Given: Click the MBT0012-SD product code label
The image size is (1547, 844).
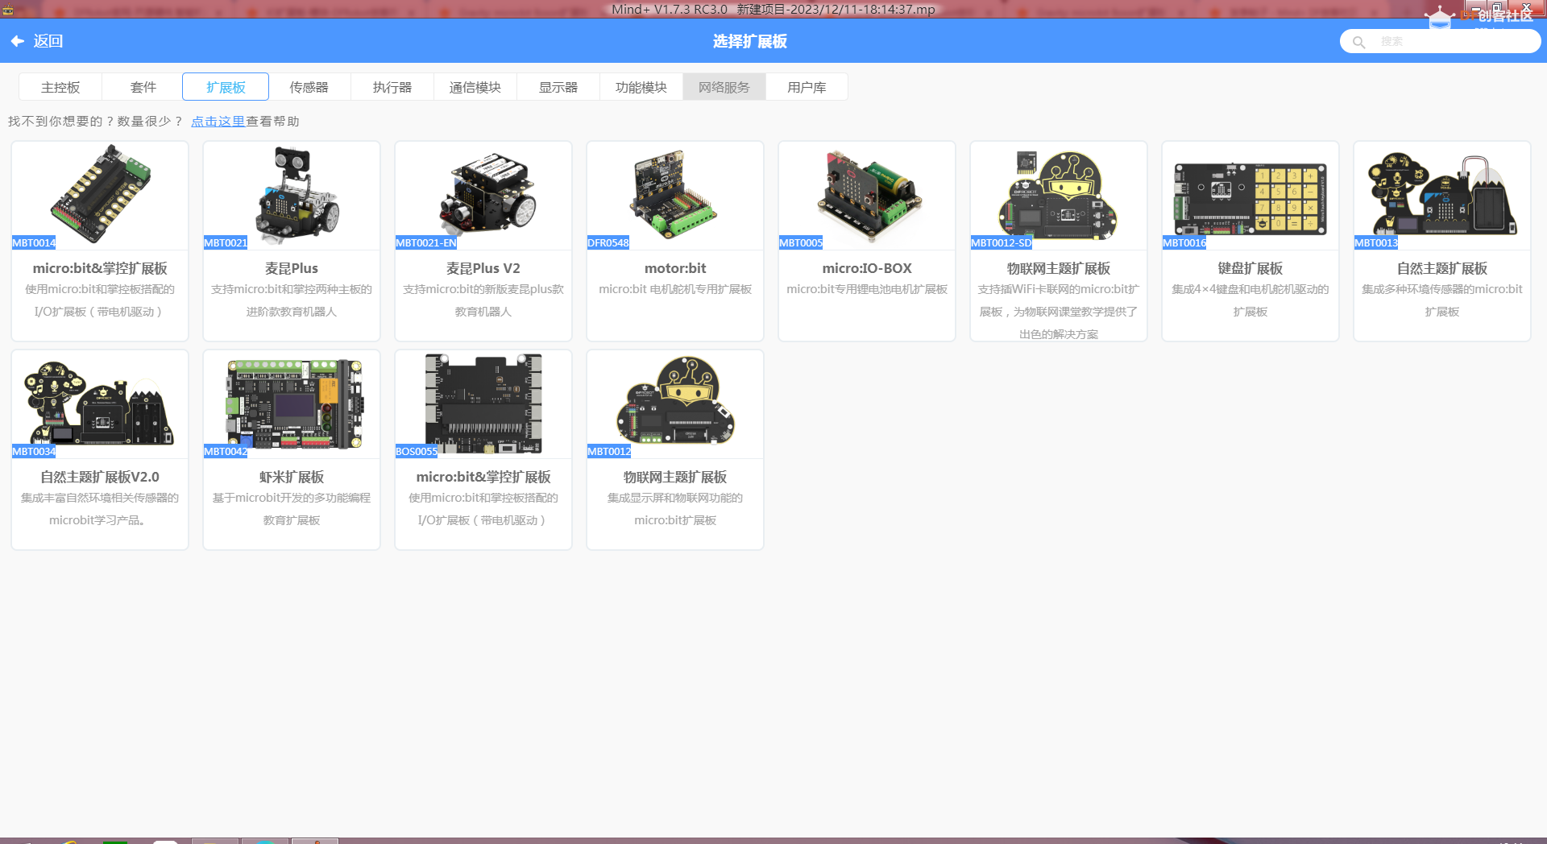Looking at the screenshot, I should coord(1002,242).
